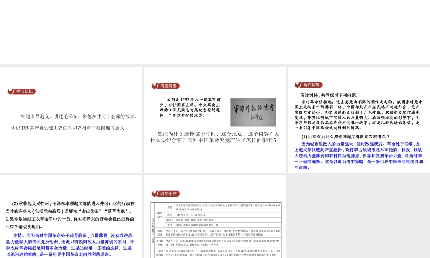Select the slide with question (2) 秋收起义受挫后

(x=71, y=217)
